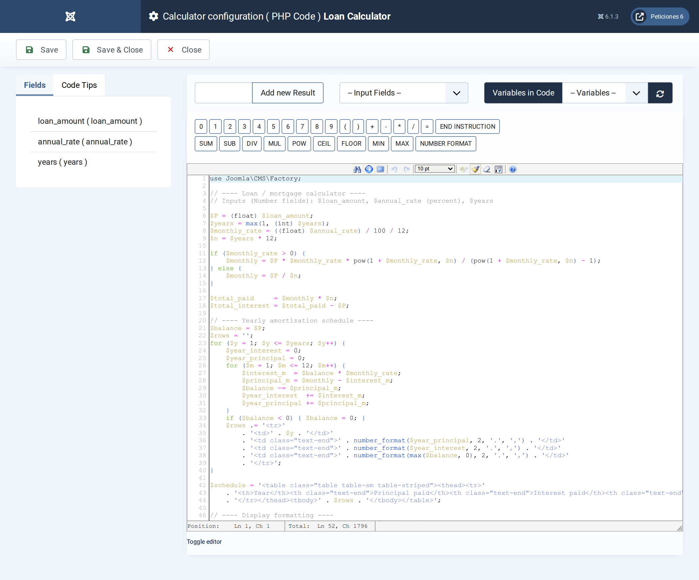Insert minus operator button
This screenshot has height=580, width=699.
(x=386, y=126)
